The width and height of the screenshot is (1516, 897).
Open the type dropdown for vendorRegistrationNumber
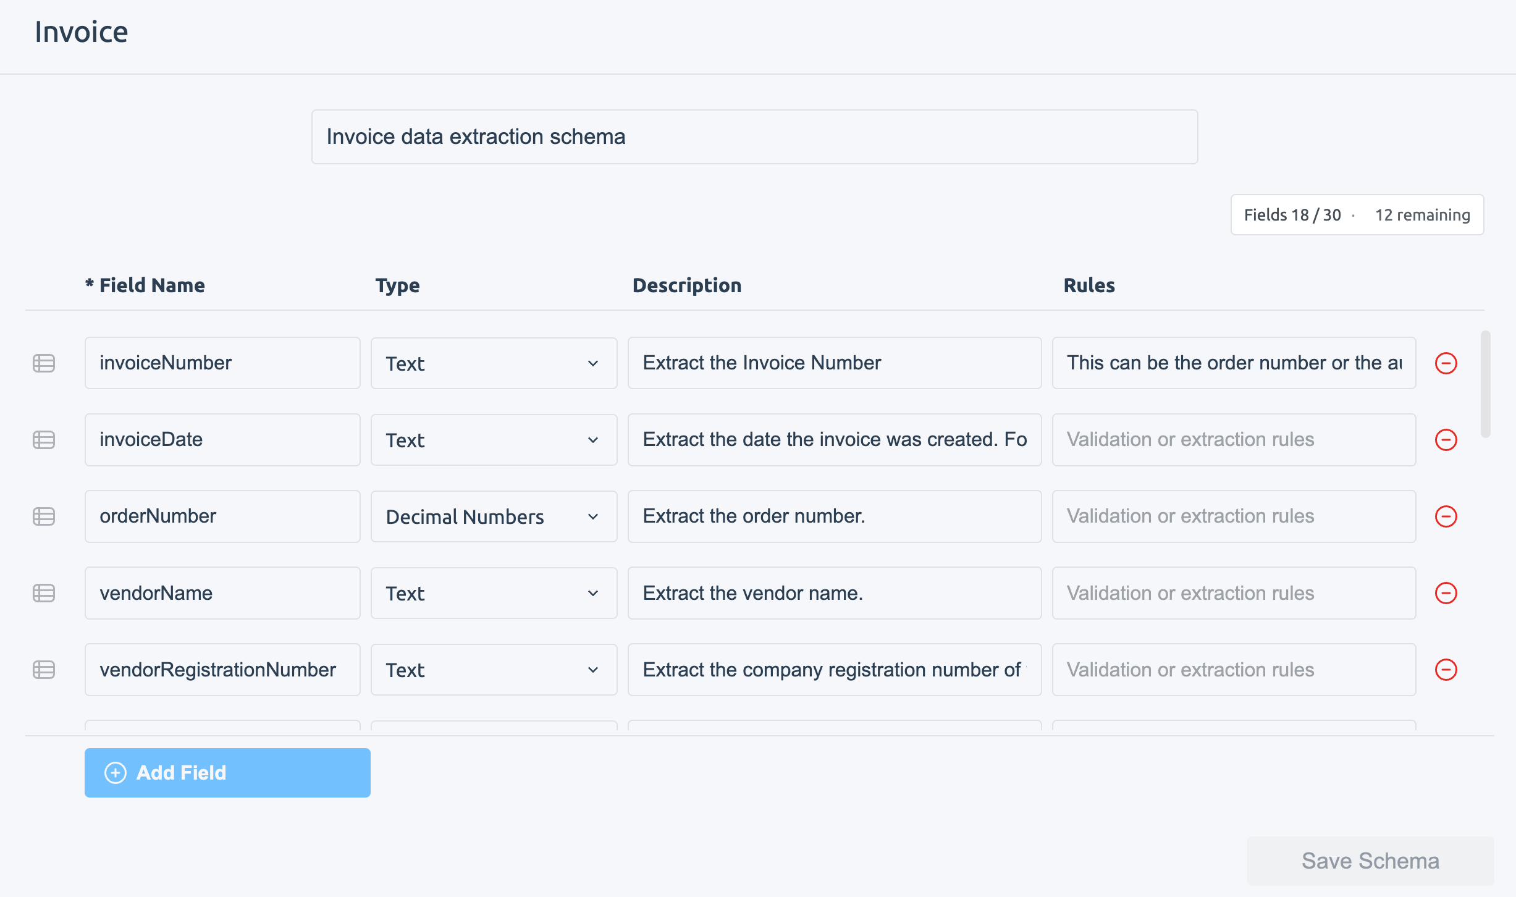(x=494, y=669)
